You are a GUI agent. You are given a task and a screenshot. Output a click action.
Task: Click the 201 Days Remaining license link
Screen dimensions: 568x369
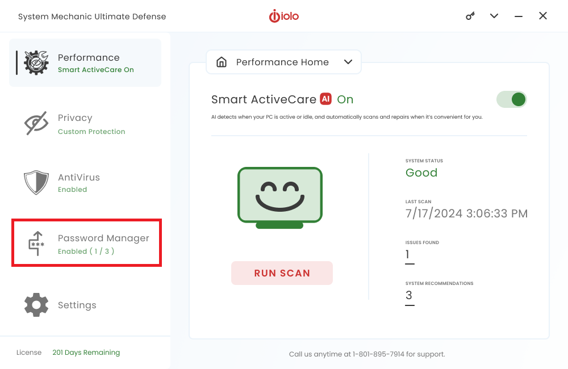point(86,353)
